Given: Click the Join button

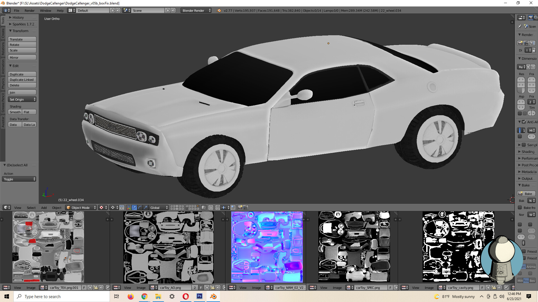Looking at the screenshot, I should 22,93.
